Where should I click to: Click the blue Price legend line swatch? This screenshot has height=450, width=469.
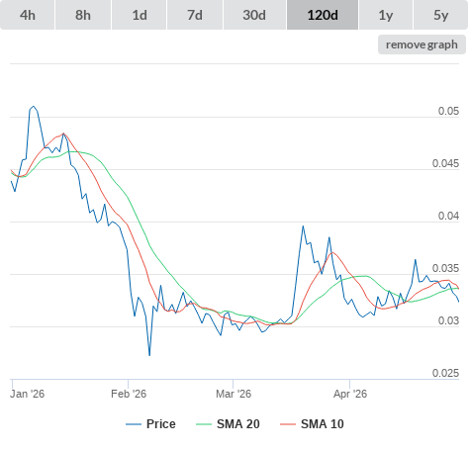tap(134, 424)
